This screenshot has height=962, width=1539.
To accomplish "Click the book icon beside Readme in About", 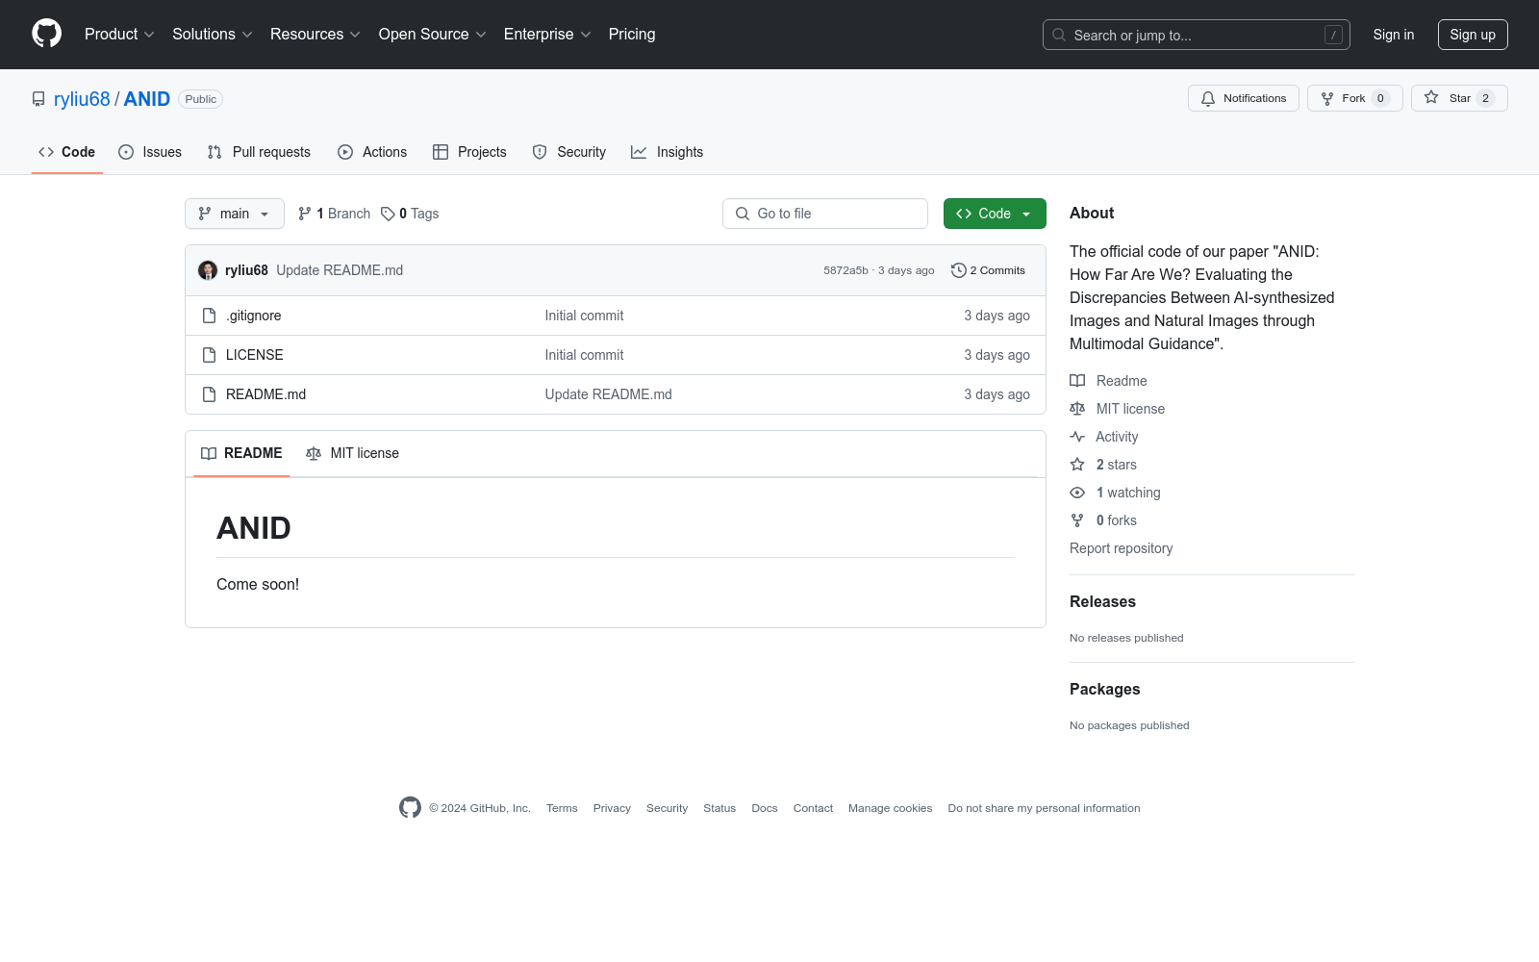I will coord(1077,381).
